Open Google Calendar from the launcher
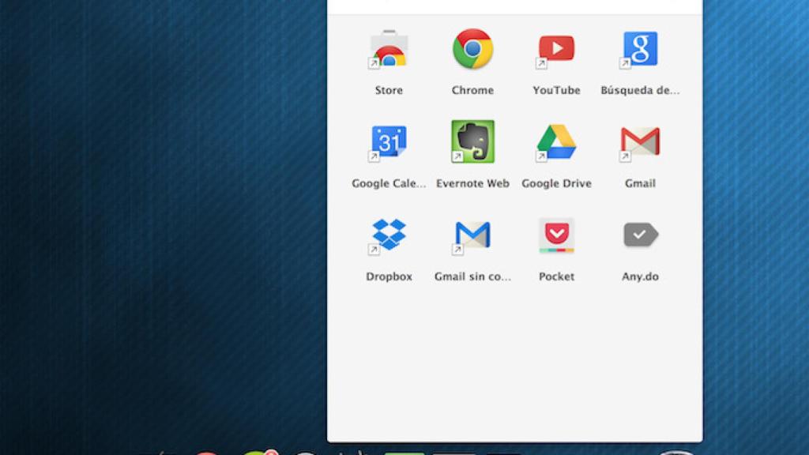 click(388, 142)
